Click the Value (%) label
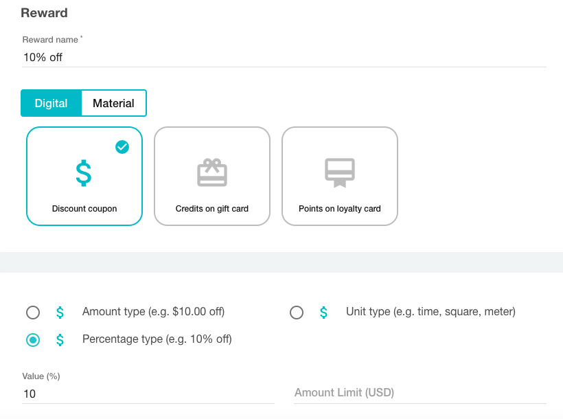Viewport: 563px width, 419px height. 41,376
